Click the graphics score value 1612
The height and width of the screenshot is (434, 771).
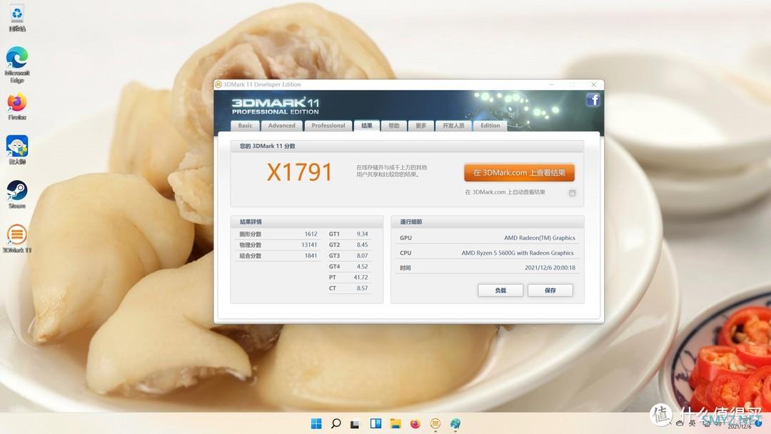(311, 234)
